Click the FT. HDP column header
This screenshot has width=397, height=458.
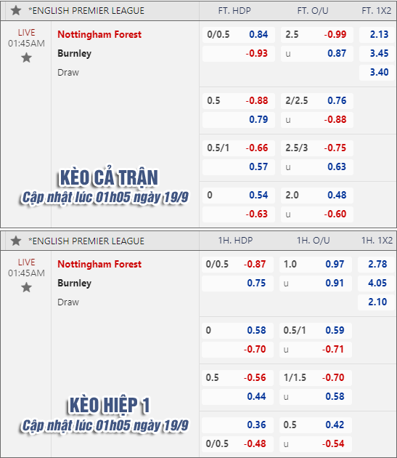tap(234, 11)
